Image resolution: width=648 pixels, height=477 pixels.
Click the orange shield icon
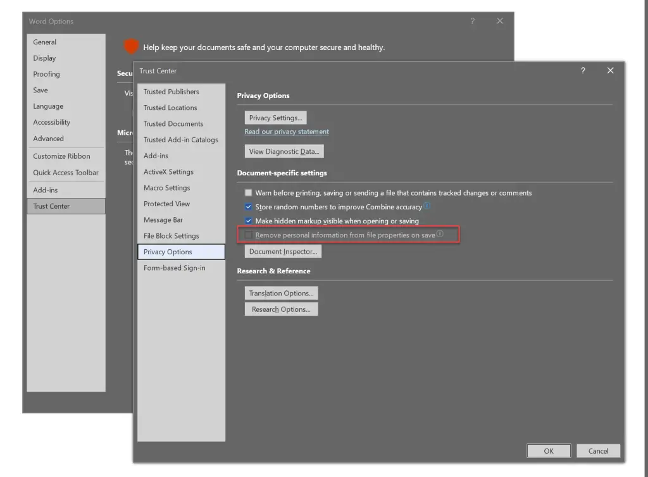tap(131, 47)
